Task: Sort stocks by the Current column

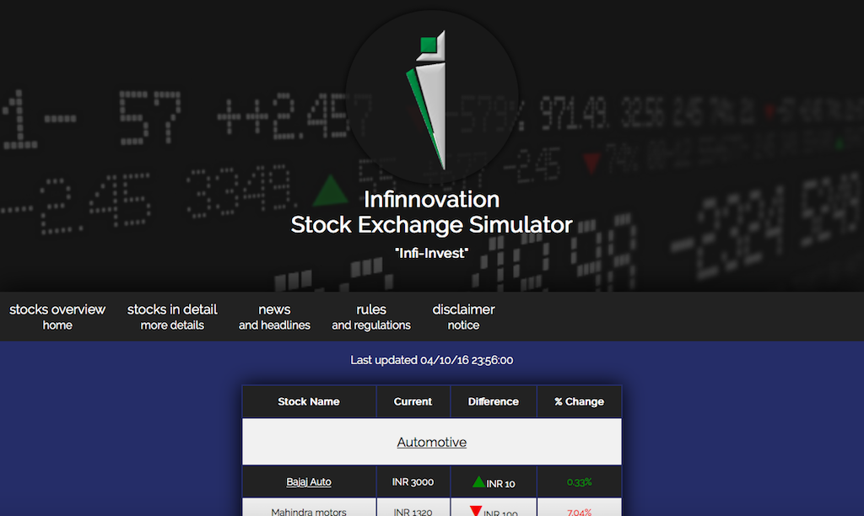Action: pyautogui.click(x=413, y=401)
